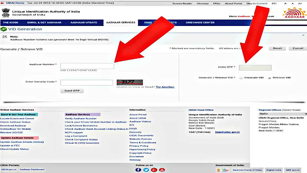Open NCPI mapper link

pyautogui.click(x=74, y=133)
